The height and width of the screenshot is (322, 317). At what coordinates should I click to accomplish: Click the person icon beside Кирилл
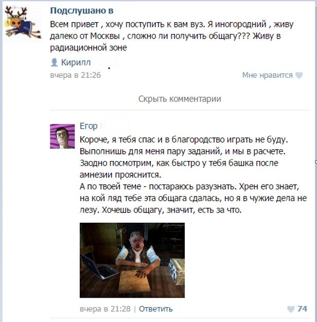coord(54,62)
